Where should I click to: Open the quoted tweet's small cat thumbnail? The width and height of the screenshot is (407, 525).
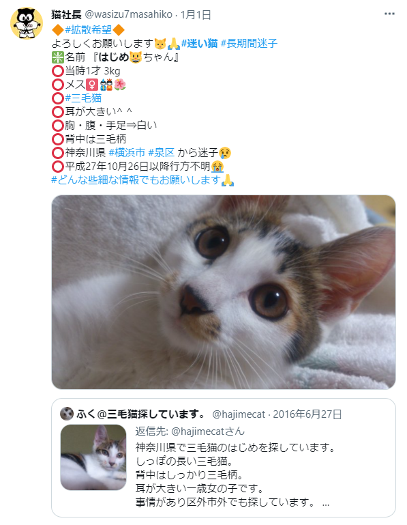pyautogui.click(x=93, y=457)
